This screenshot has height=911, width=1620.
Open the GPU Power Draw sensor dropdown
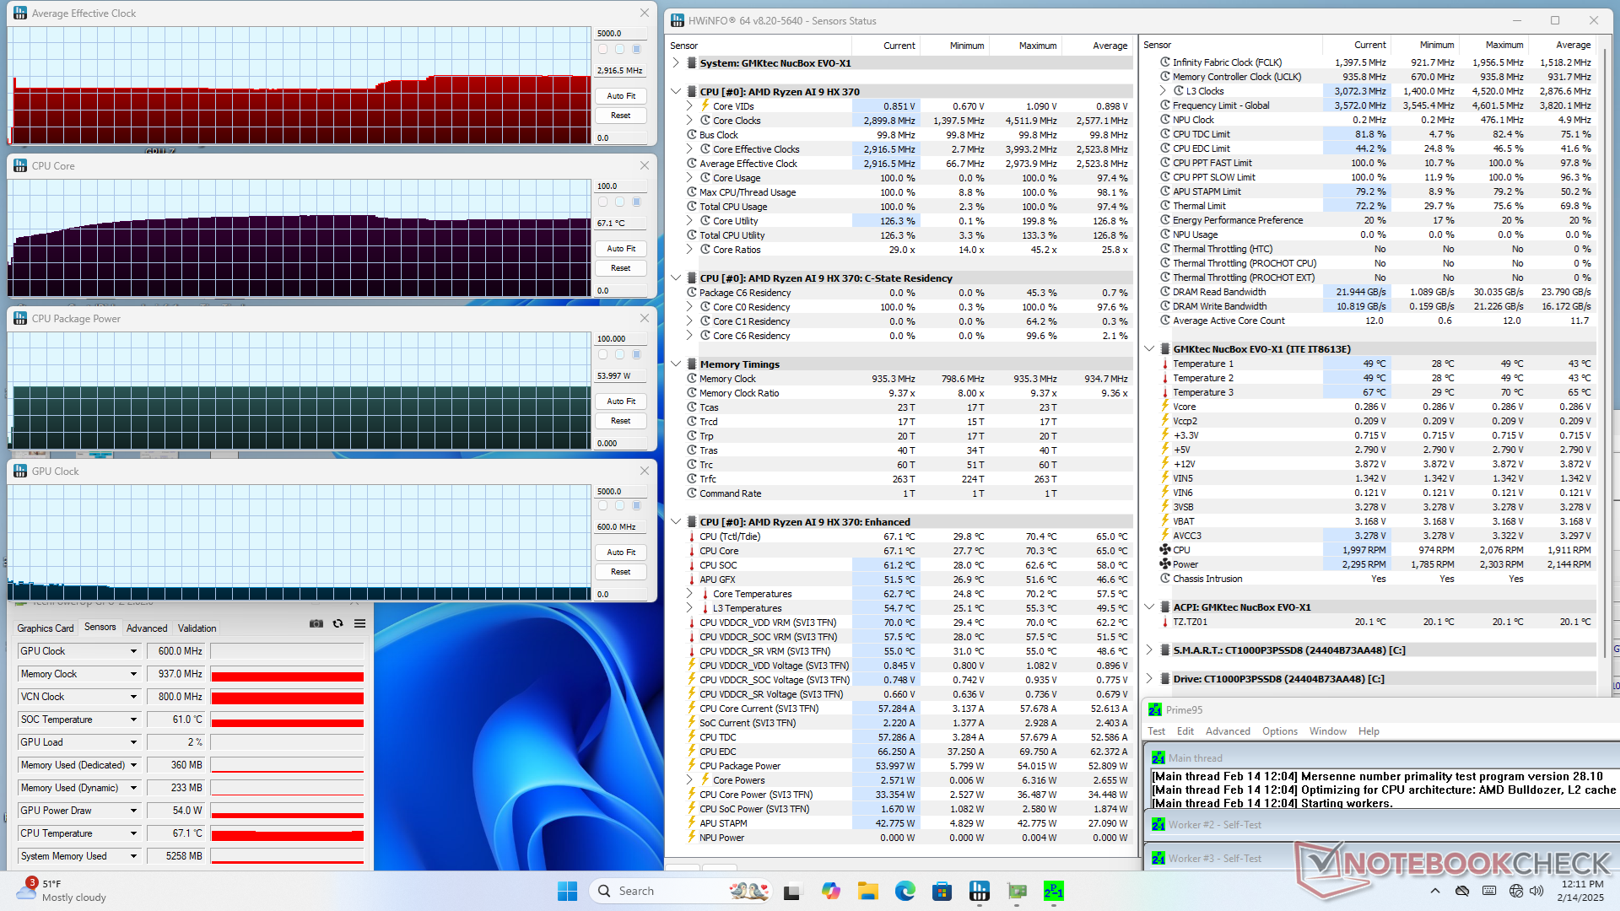(x=133, y=811)
